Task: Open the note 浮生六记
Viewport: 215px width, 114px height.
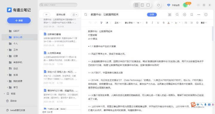Action: coord(60,77)
